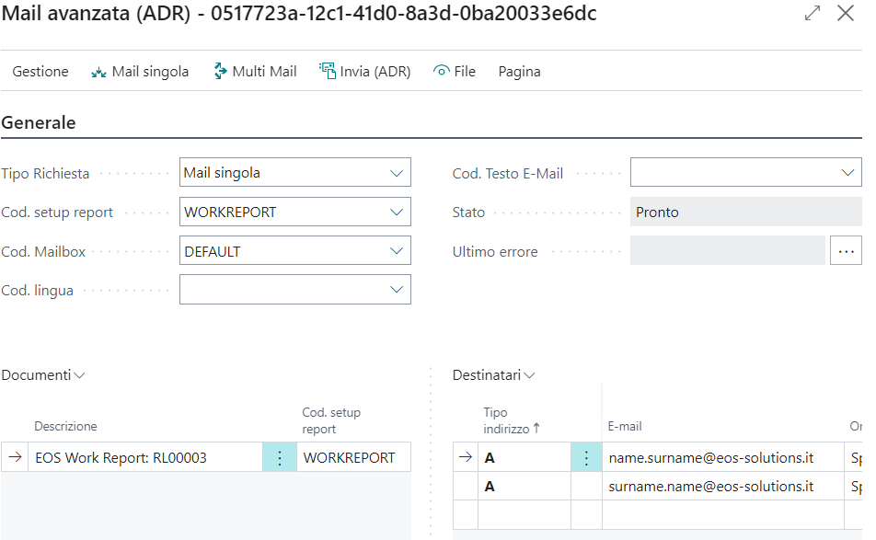
Task: Open the Tipo Richiesta dropdown
Action: click(x=395, y=172)
